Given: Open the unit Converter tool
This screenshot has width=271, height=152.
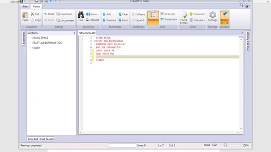Looking at the screenshot, I should click(x=197, y=14).
